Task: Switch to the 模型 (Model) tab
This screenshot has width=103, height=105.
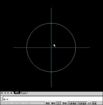Action: coord(17,93)
